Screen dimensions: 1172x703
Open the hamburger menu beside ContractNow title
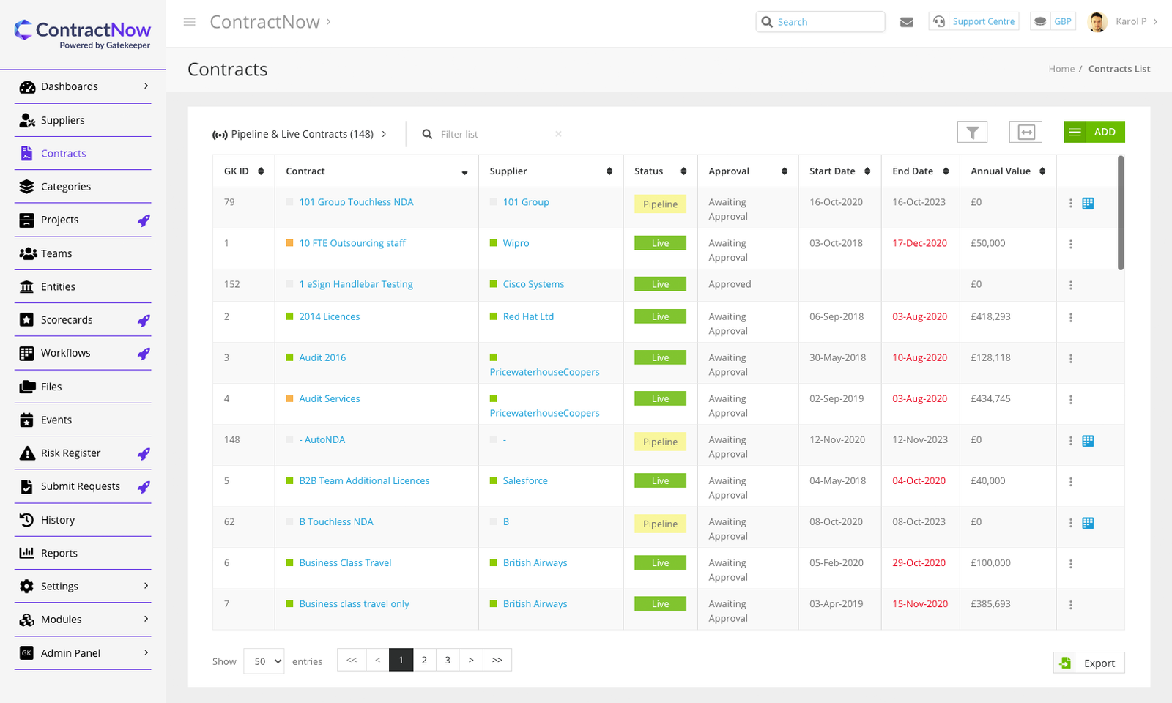189,22
